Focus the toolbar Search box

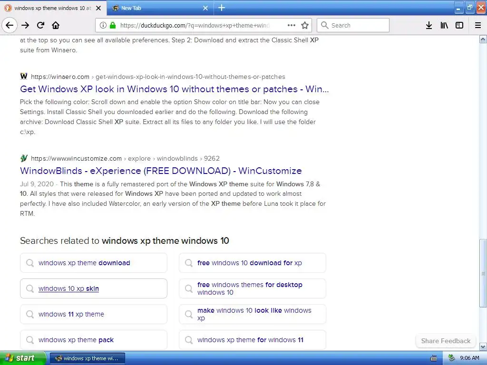click(353, 25)
